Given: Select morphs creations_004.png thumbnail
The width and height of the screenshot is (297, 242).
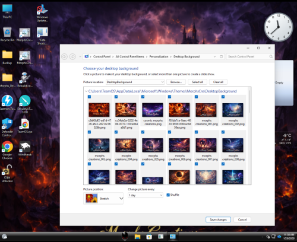Looking at the screenshot, I should tap(126, 145).
